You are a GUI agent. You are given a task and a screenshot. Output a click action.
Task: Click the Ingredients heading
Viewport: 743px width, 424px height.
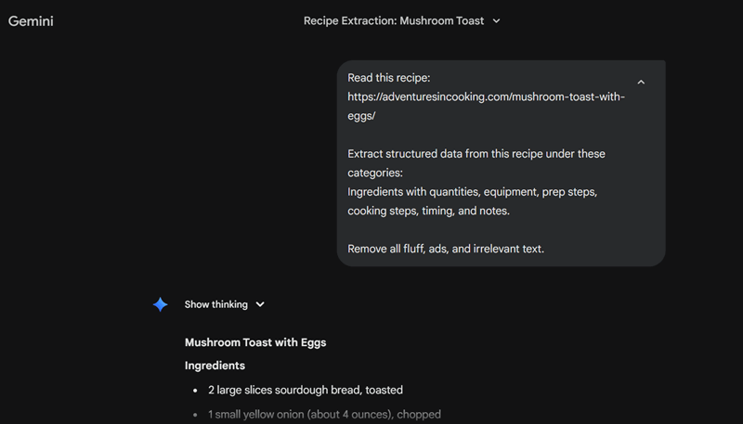point(215,366)
